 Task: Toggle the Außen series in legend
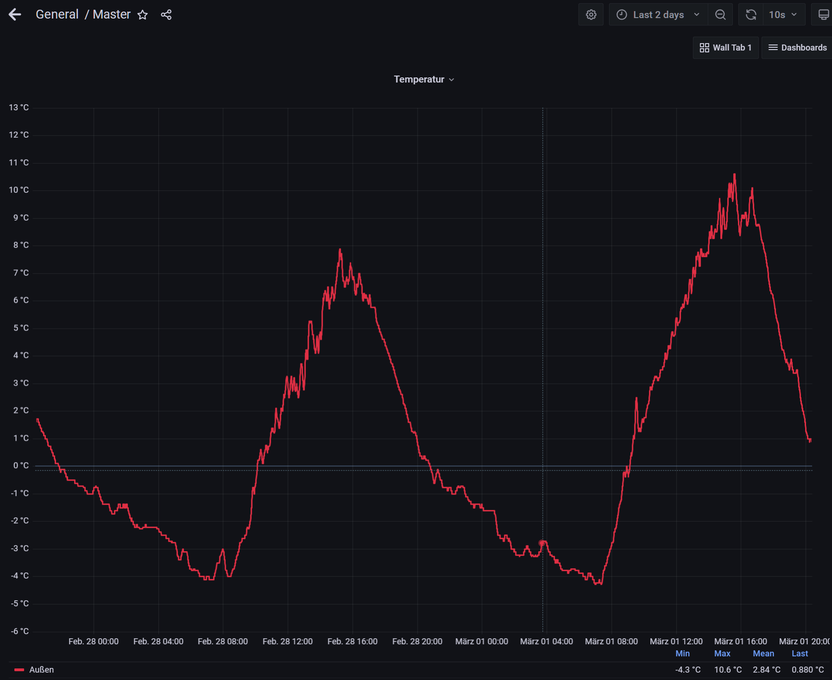(42, 669)
